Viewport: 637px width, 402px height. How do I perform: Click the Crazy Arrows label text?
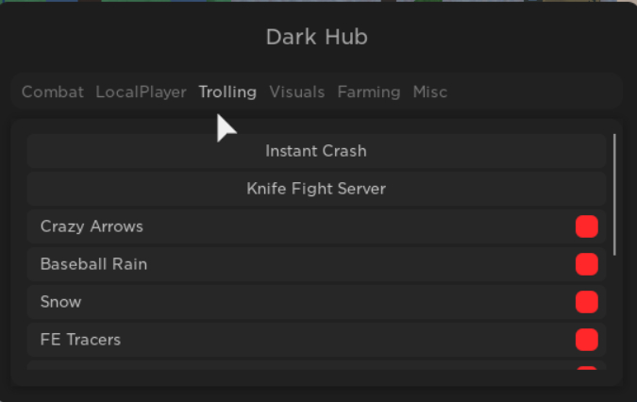[92, 226]
